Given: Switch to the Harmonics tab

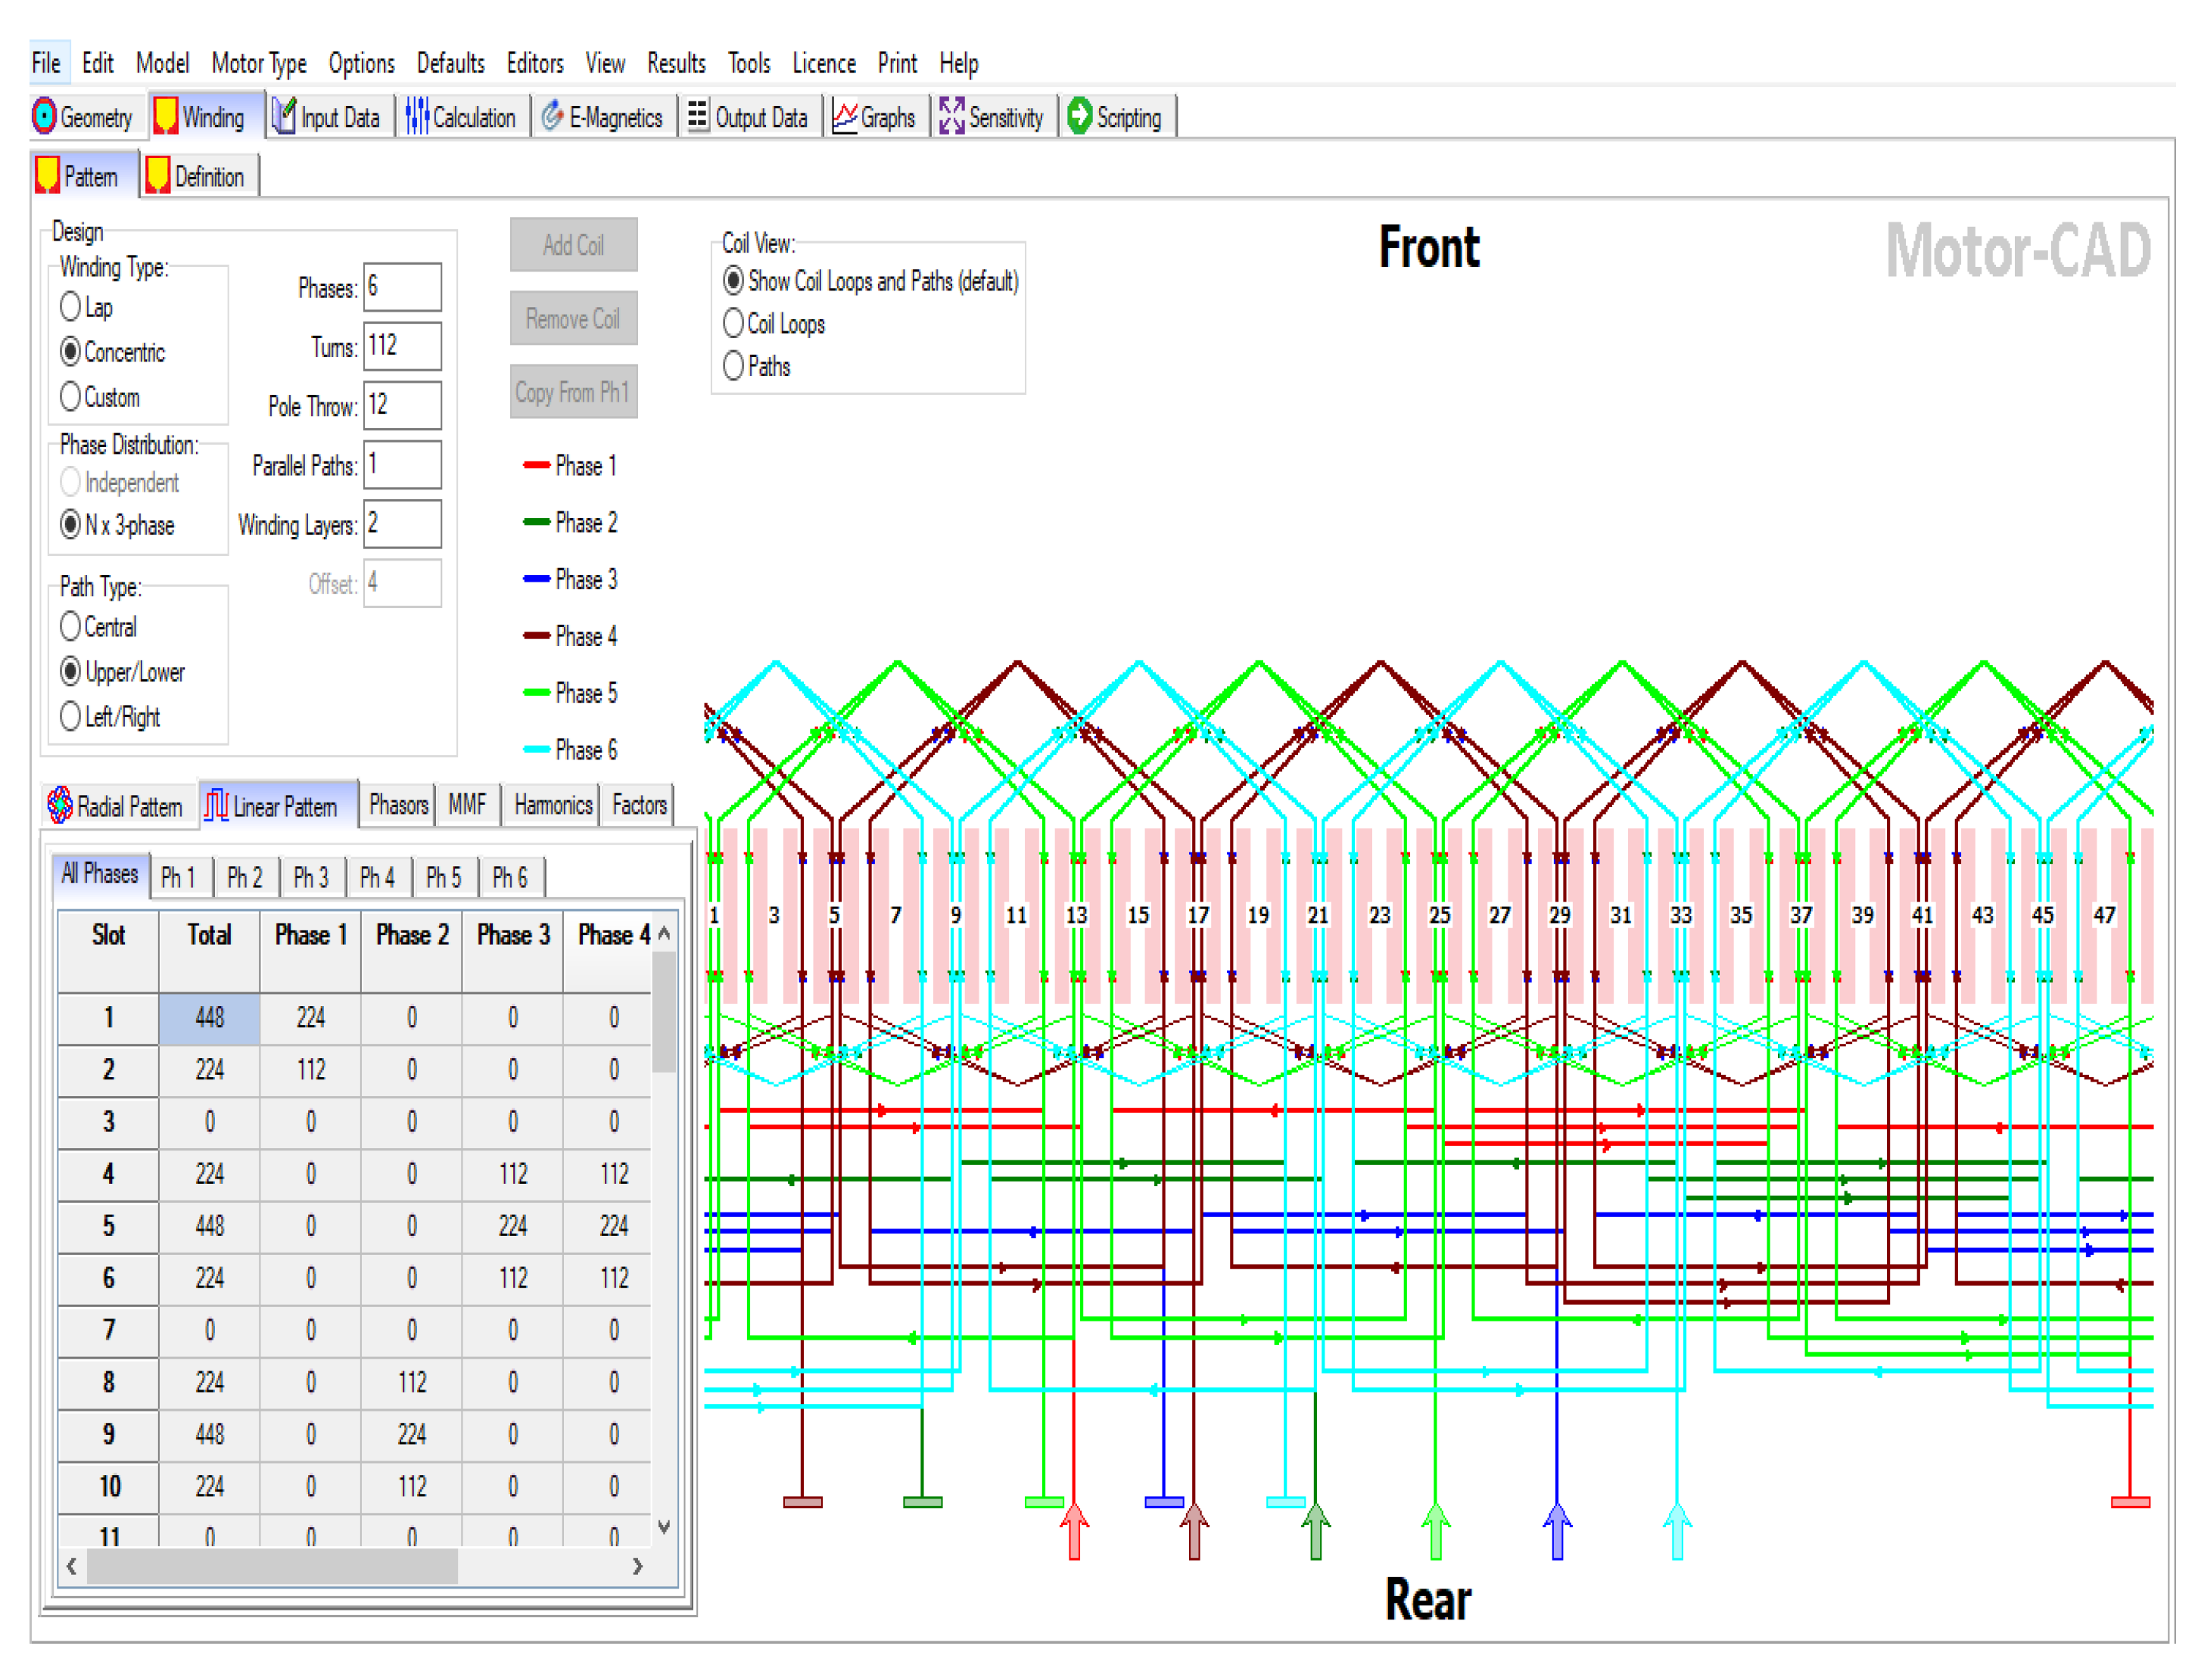Looking at the screenshot, I should coord(553,805).
